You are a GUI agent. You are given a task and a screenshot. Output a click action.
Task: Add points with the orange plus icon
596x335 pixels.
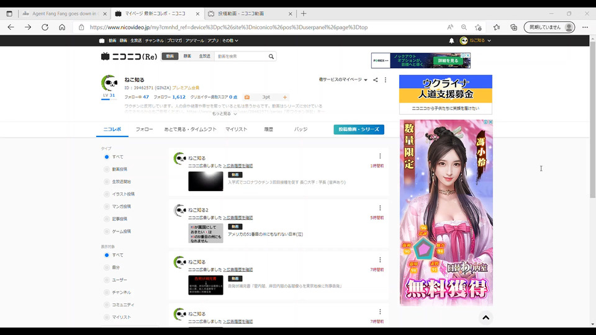pos(285,97)
